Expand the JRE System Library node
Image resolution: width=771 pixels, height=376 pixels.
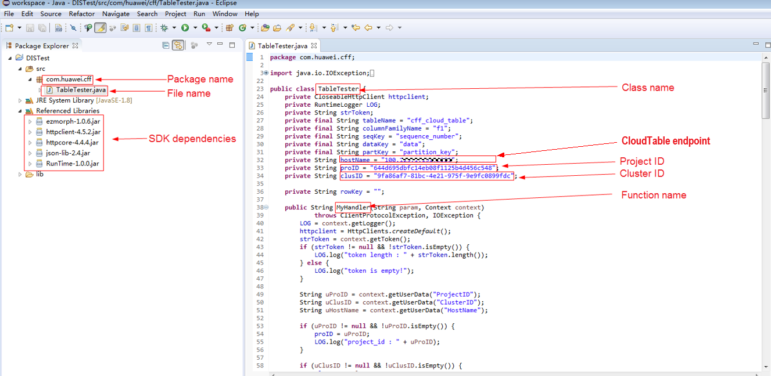coord(20,100)
